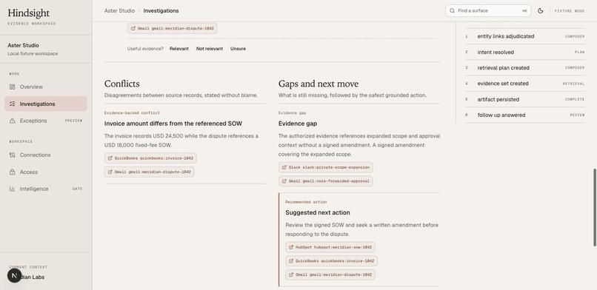Click the Exceptions warning triangle icon
The height and width of the screenshot is (290, 597).
12,121
